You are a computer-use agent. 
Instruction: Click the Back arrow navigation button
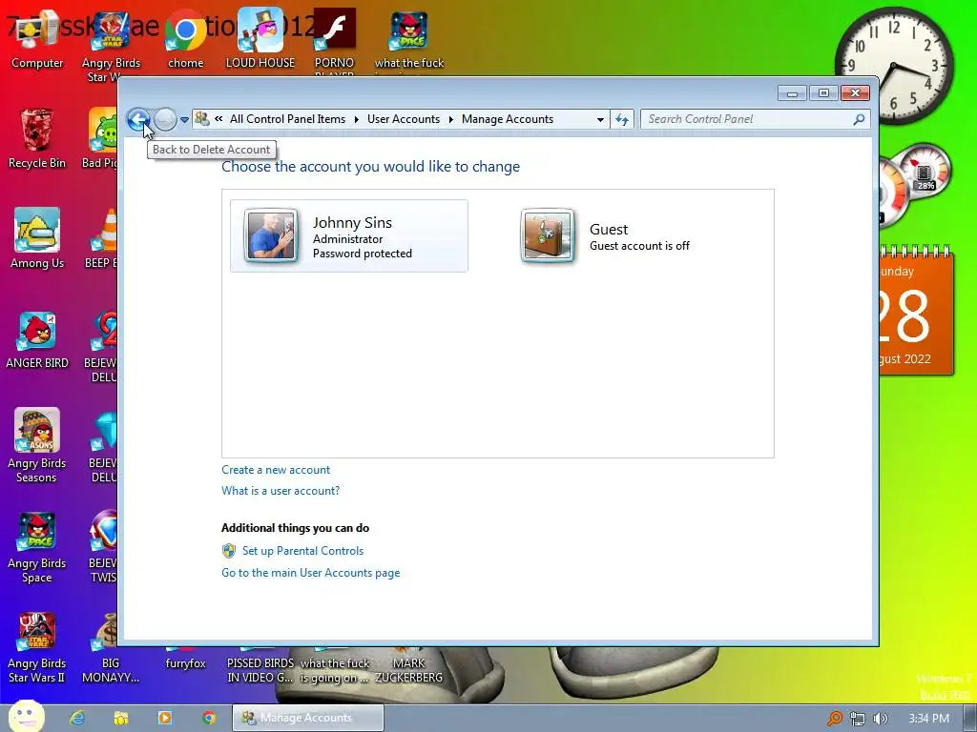137,119
